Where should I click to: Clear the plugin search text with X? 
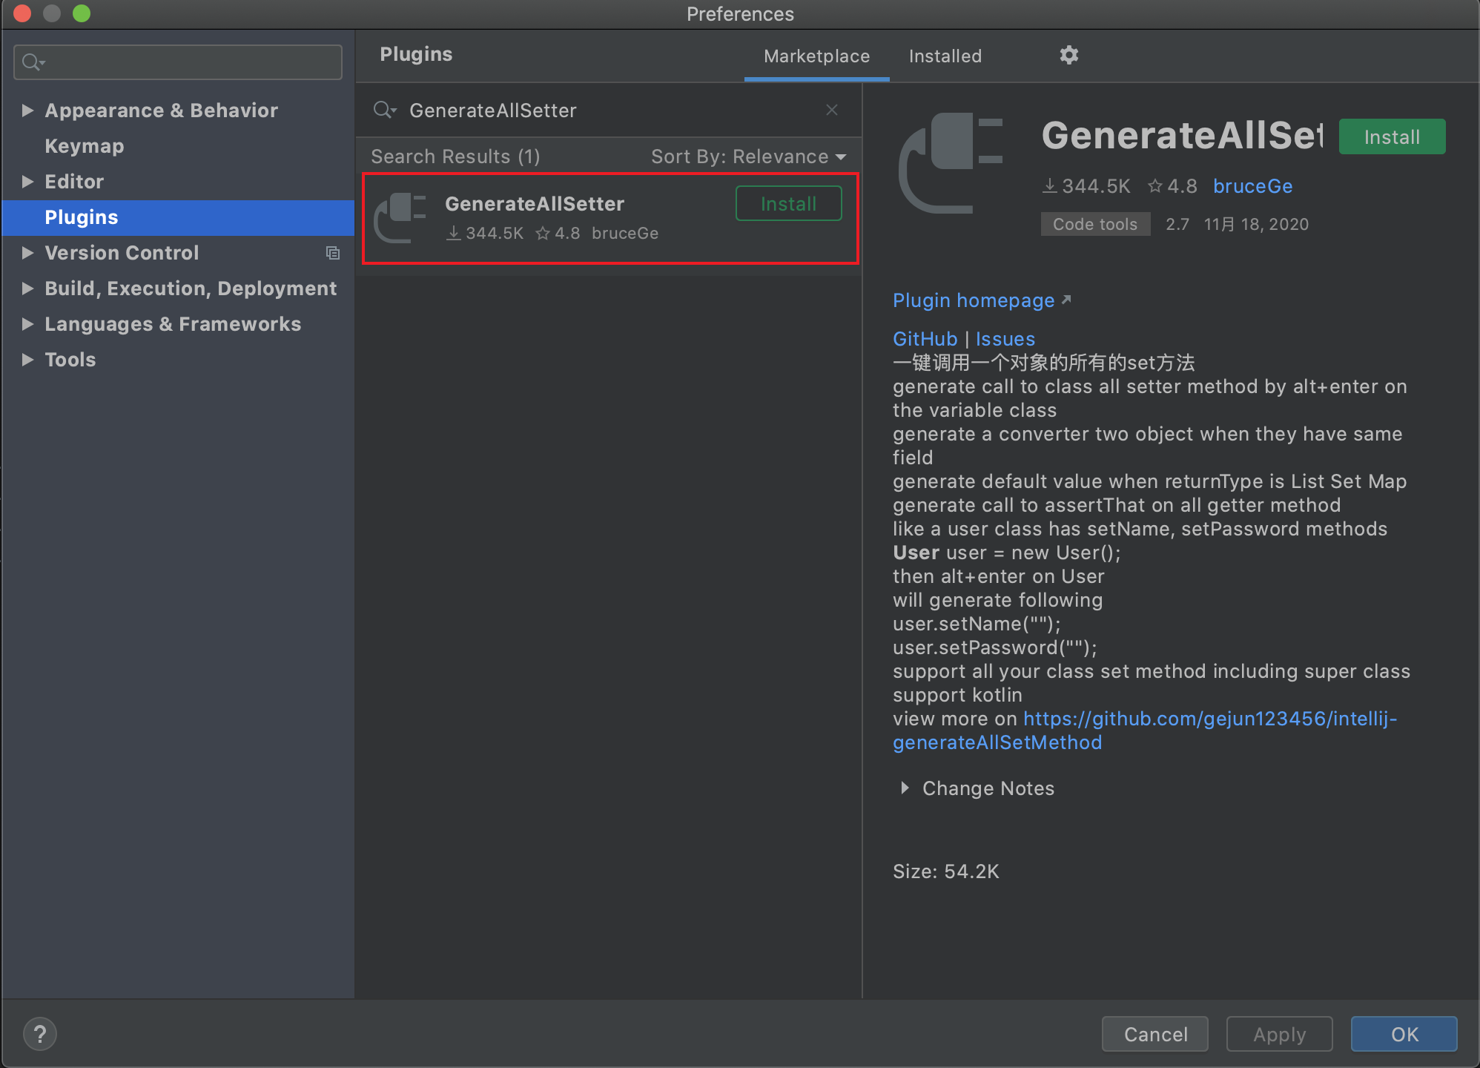click(832, 110)
